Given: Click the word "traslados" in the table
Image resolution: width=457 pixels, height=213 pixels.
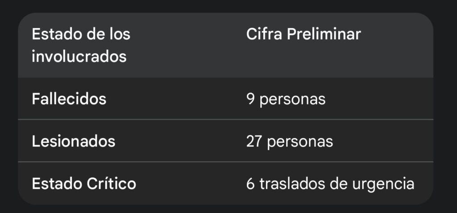Looking at the screenshot, I should [x=291, y=184].
